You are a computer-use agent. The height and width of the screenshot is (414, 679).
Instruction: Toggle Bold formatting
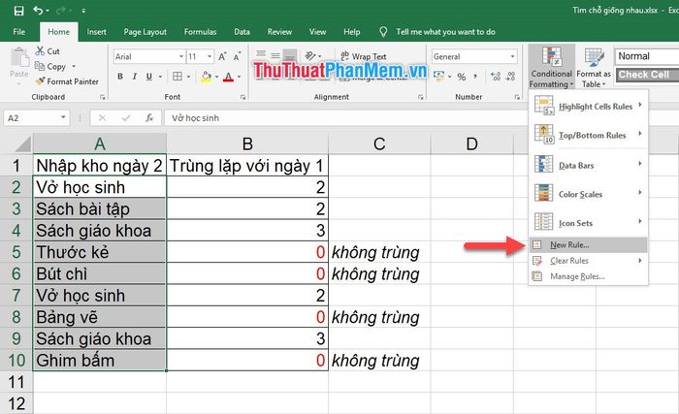click(120, 77)
